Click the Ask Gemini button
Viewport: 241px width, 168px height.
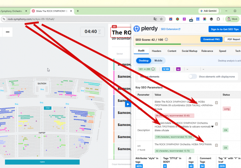click(x=208, y=11)
